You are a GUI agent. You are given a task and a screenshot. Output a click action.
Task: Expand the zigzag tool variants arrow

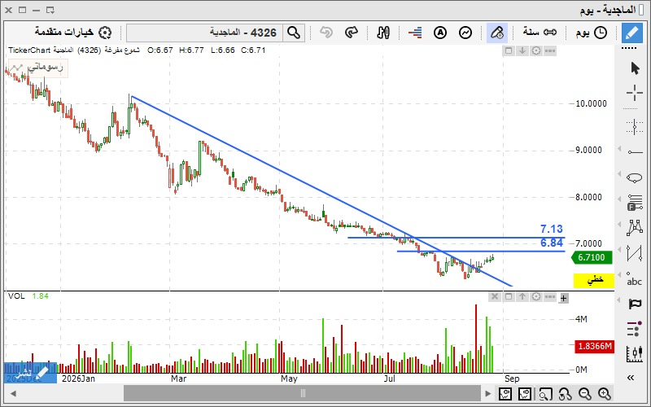620,250
